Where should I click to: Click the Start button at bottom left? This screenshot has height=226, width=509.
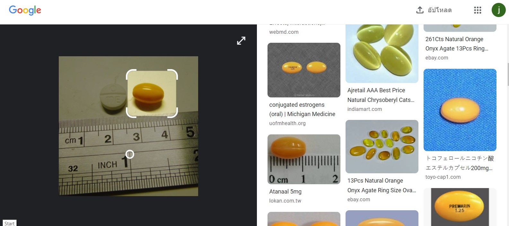click(9, 223)
